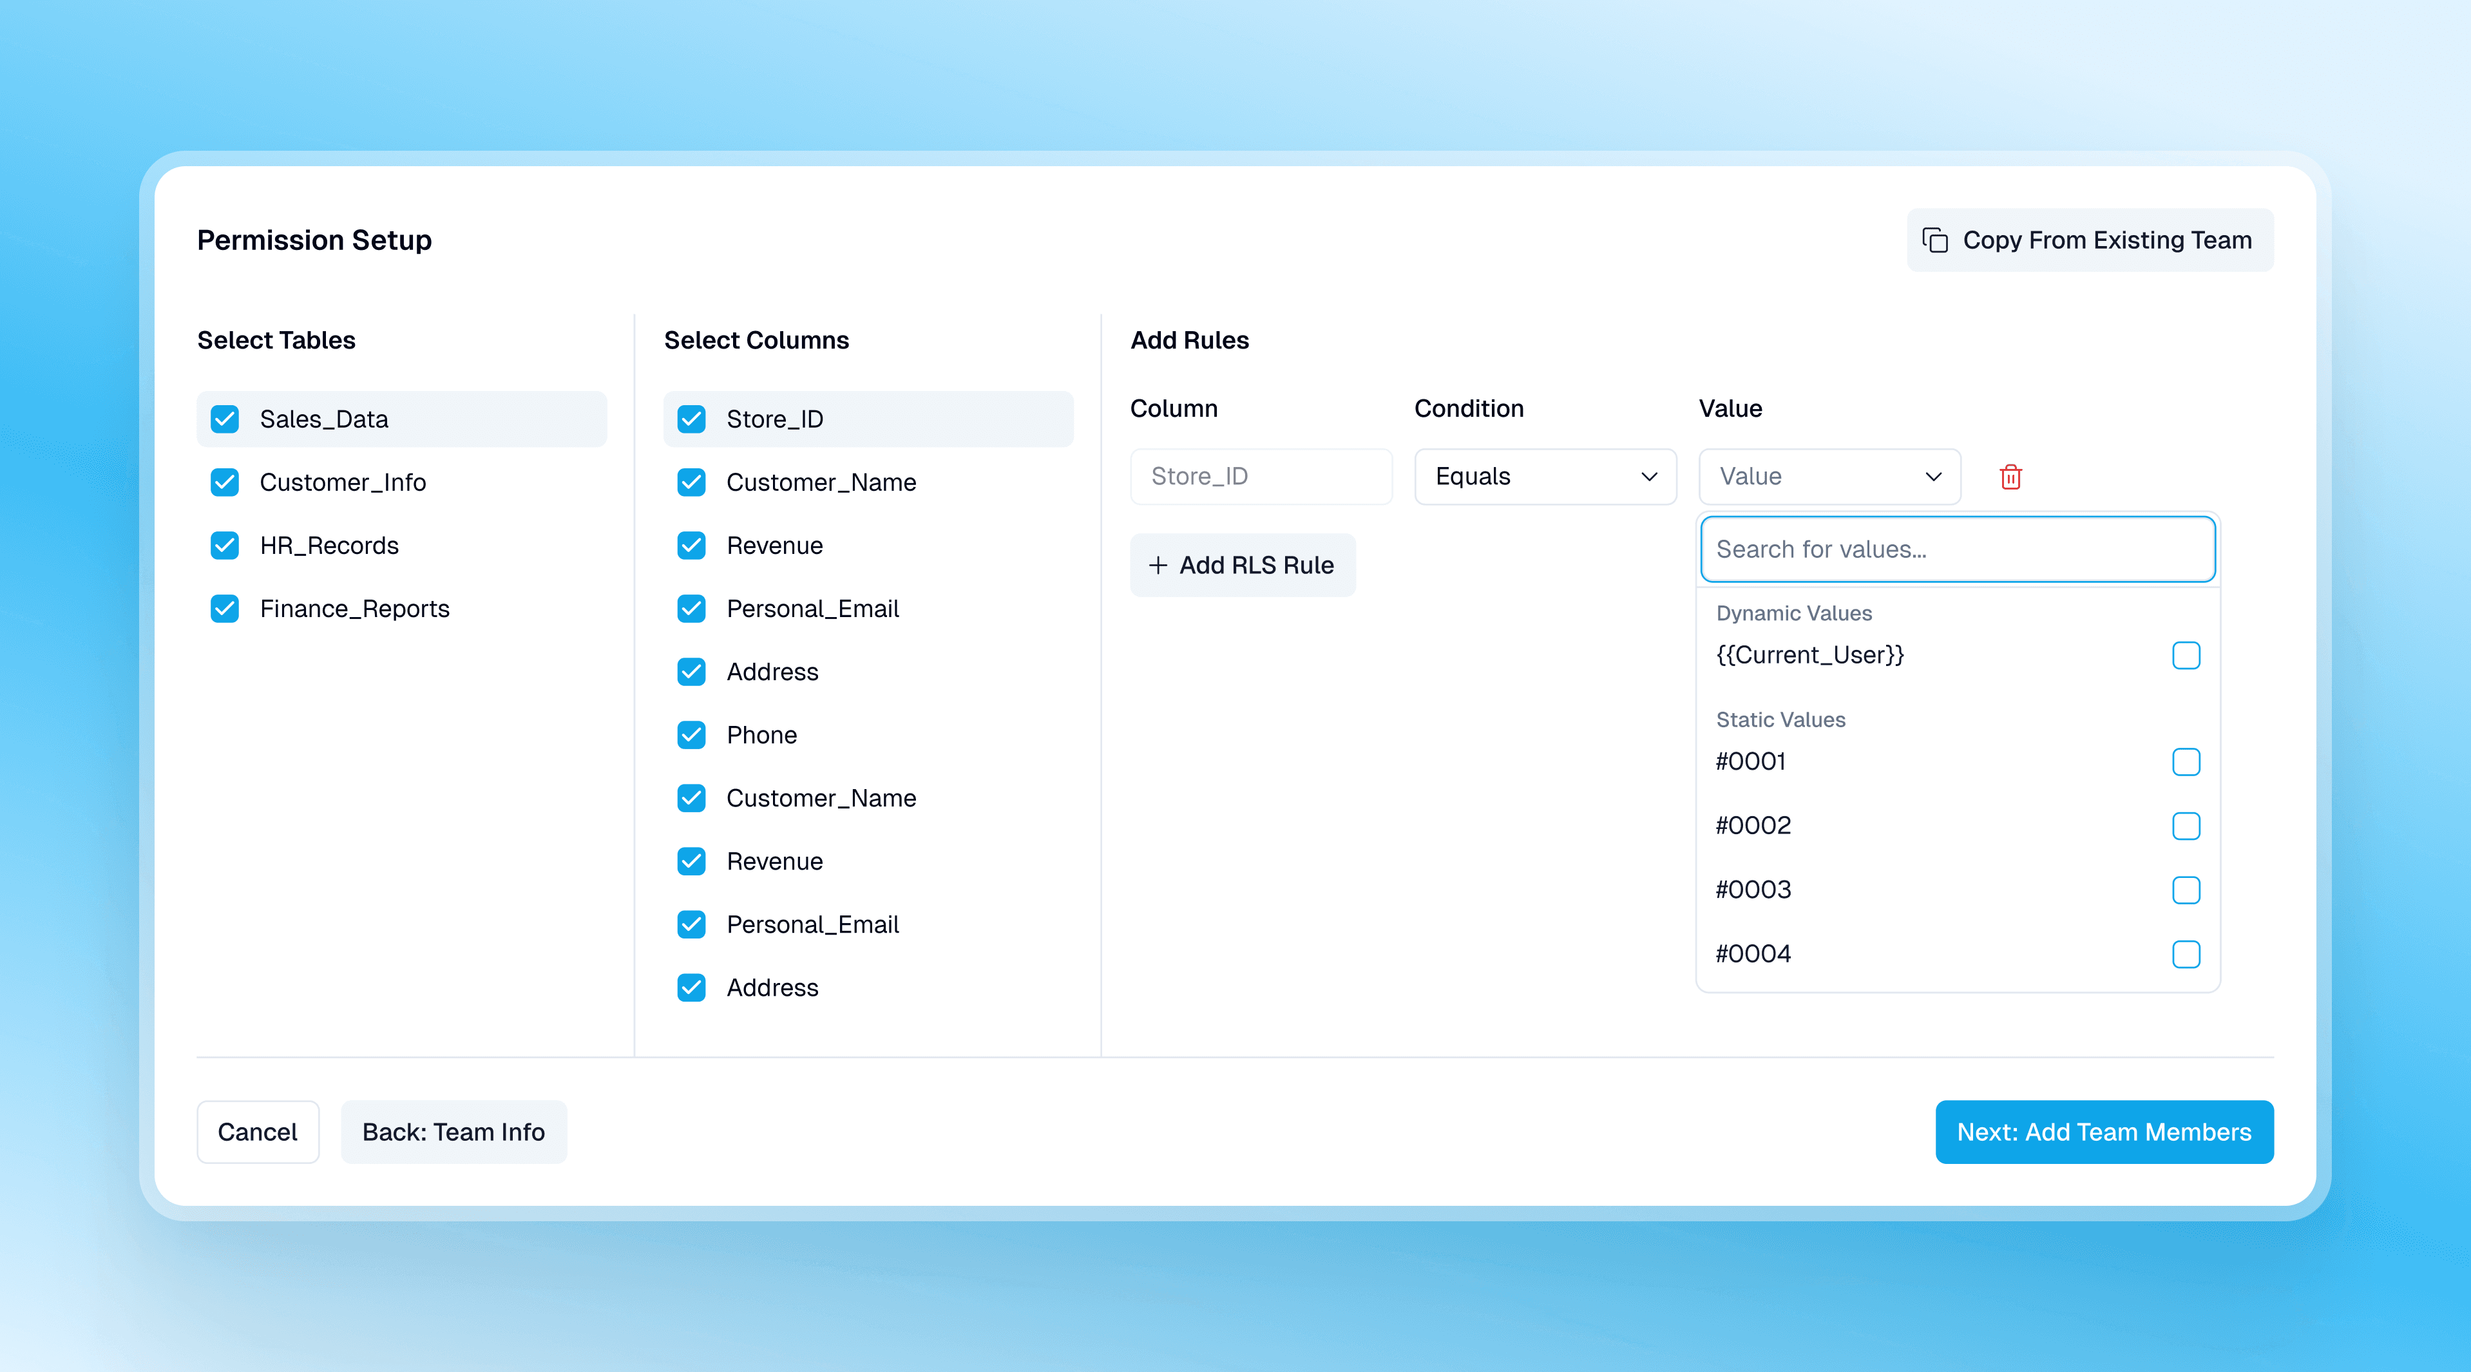The height and width of the screenshot is (1372, 2471).
Task: Go back to Team Info step
Action: point(453,1132)
